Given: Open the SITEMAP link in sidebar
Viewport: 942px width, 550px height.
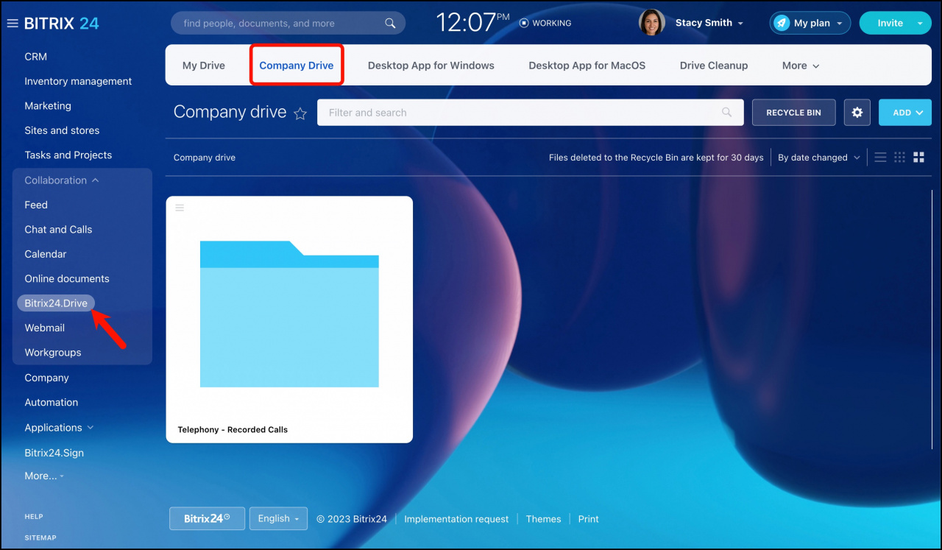Looking at the screenshot, I should 40,538.
